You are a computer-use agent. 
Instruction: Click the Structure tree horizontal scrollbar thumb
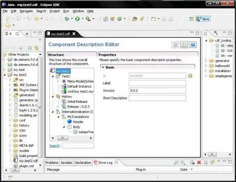tap(63, 138)
